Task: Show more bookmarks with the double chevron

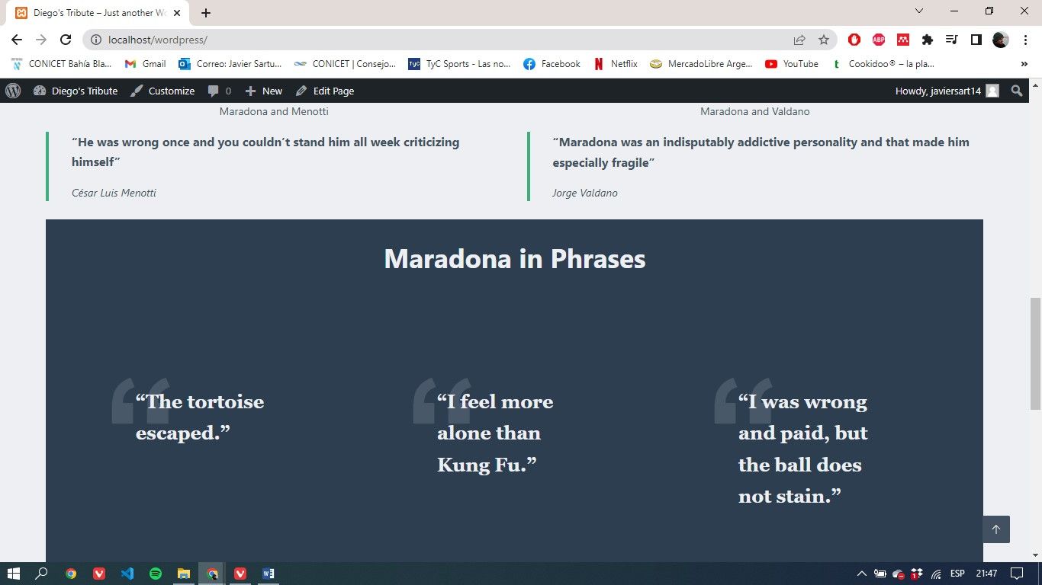Action: 1024,64
